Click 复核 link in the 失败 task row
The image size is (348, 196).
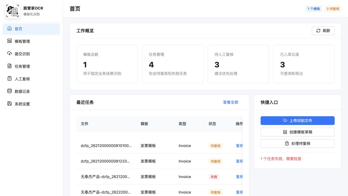pyautogui.click(x=239, y=177)
